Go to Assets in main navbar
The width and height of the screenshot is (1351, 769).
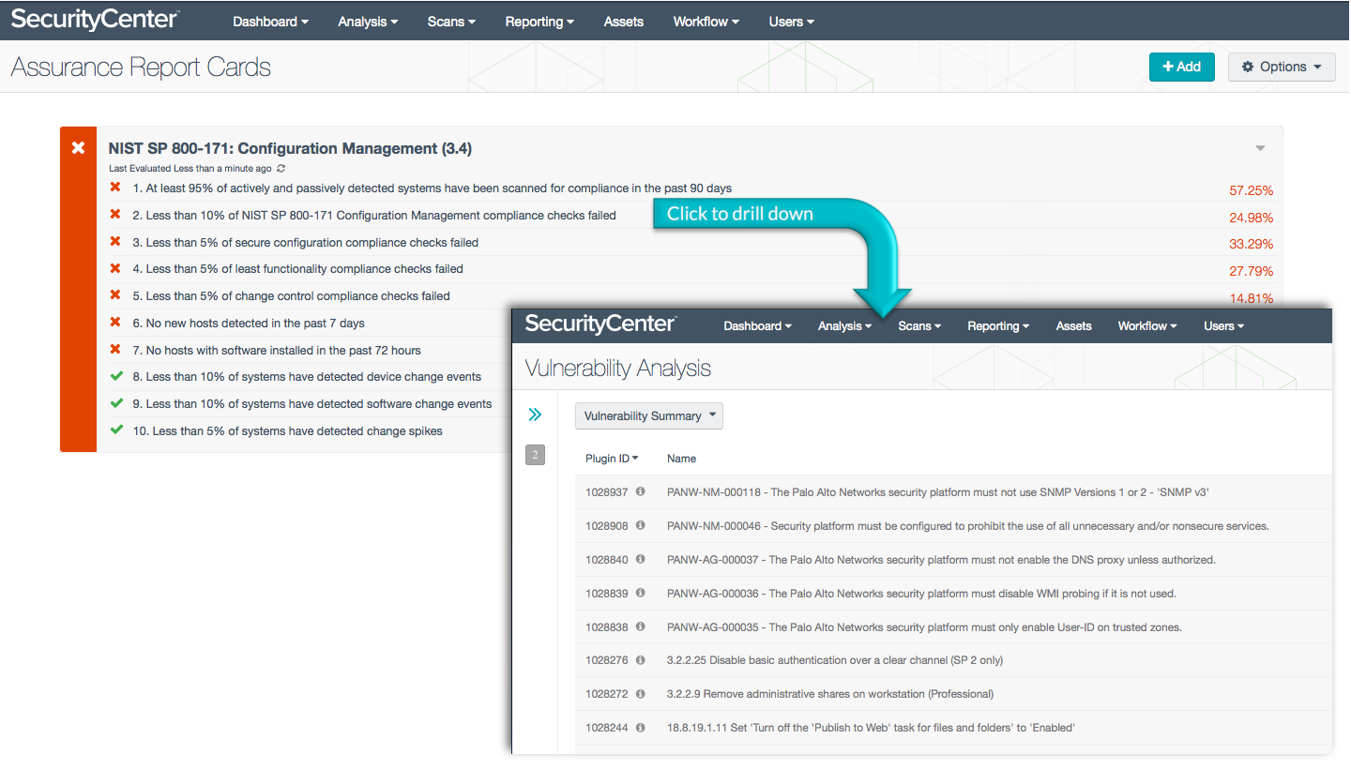pos(624,22)
